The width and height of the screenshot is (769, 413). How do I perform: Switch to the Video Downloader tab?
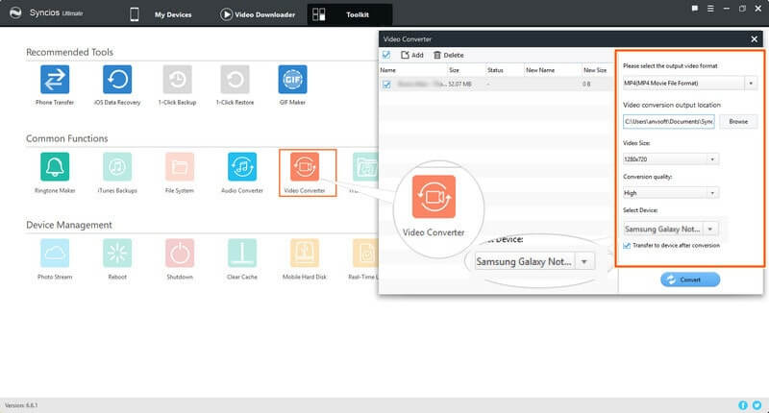coord(258,14)
